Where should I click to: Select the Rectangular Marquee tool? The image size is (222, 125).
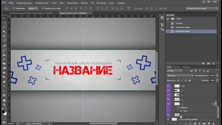point(4,23)
